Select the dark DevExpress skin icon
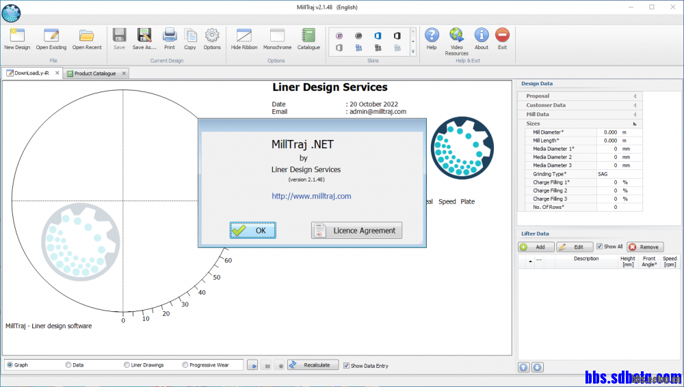The width and height of the screenshot is (684, 387). click(358, 35)
